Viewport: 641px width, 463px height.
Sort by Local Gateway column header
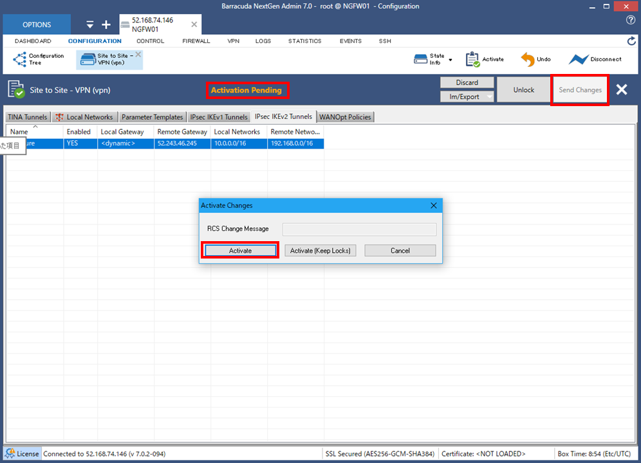(125, 132)
